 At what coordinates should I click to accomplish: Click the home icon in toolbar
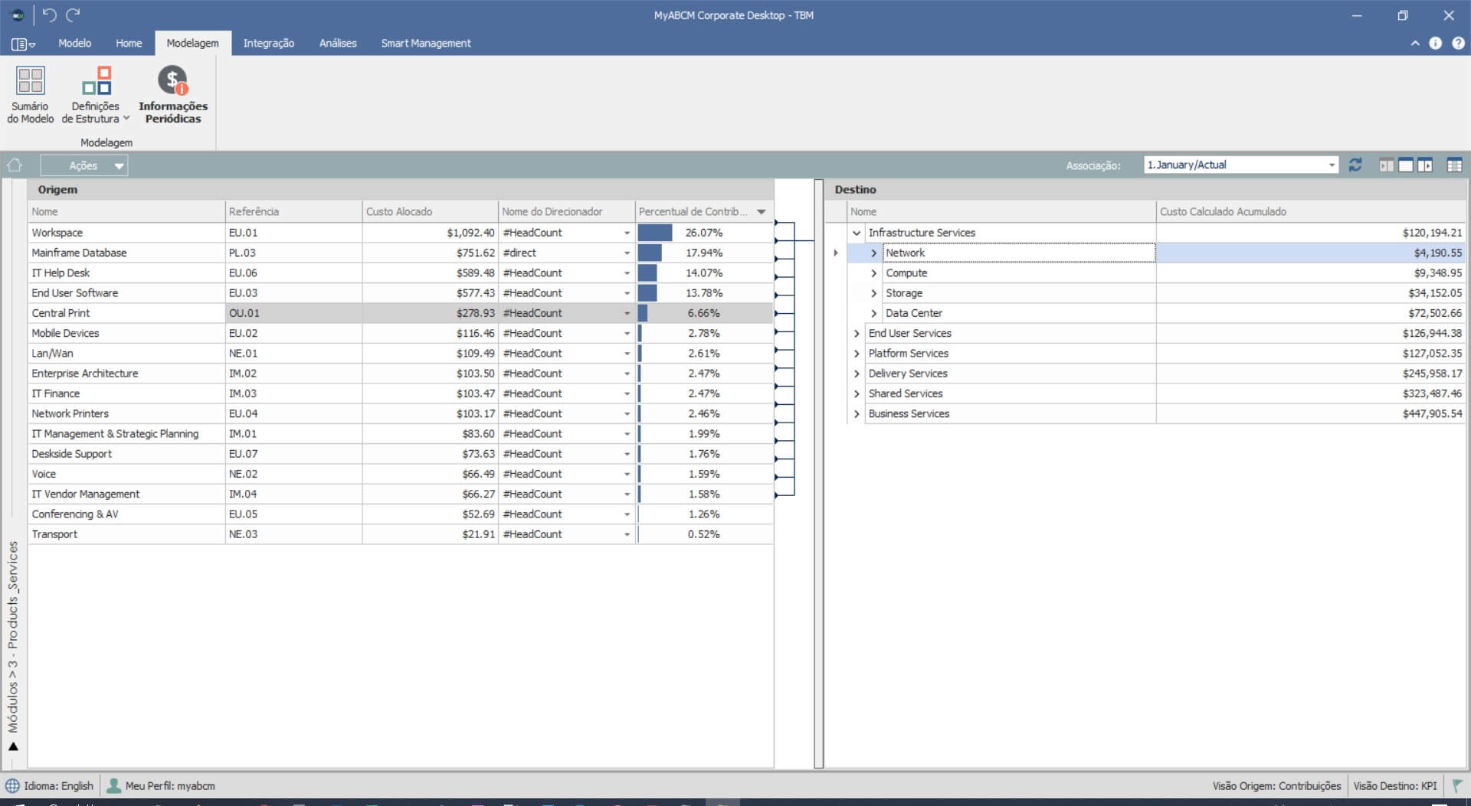(15, 165)
